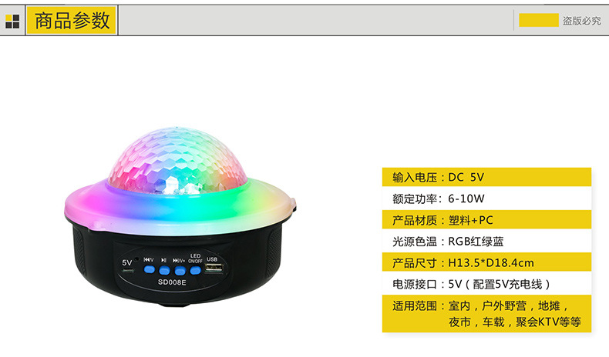The width and height of the screenshot is (609, 357).
Task: Click the SD008E model label
Action: pyautogui.click(x=172, y=282)
